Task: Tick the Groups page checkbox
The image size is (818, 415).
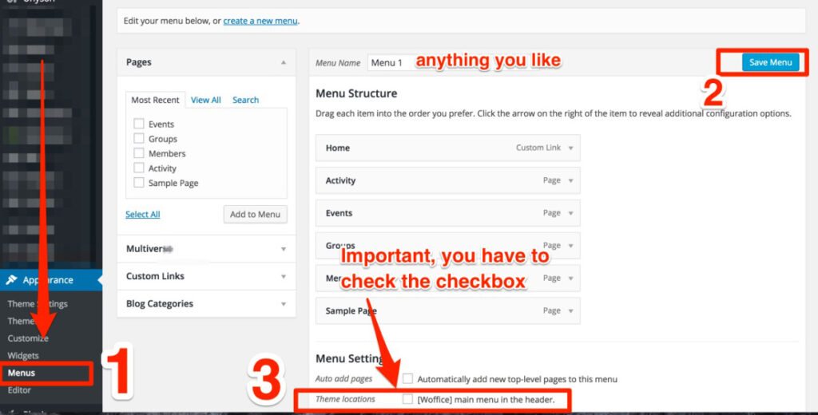Action: [139, 139]
